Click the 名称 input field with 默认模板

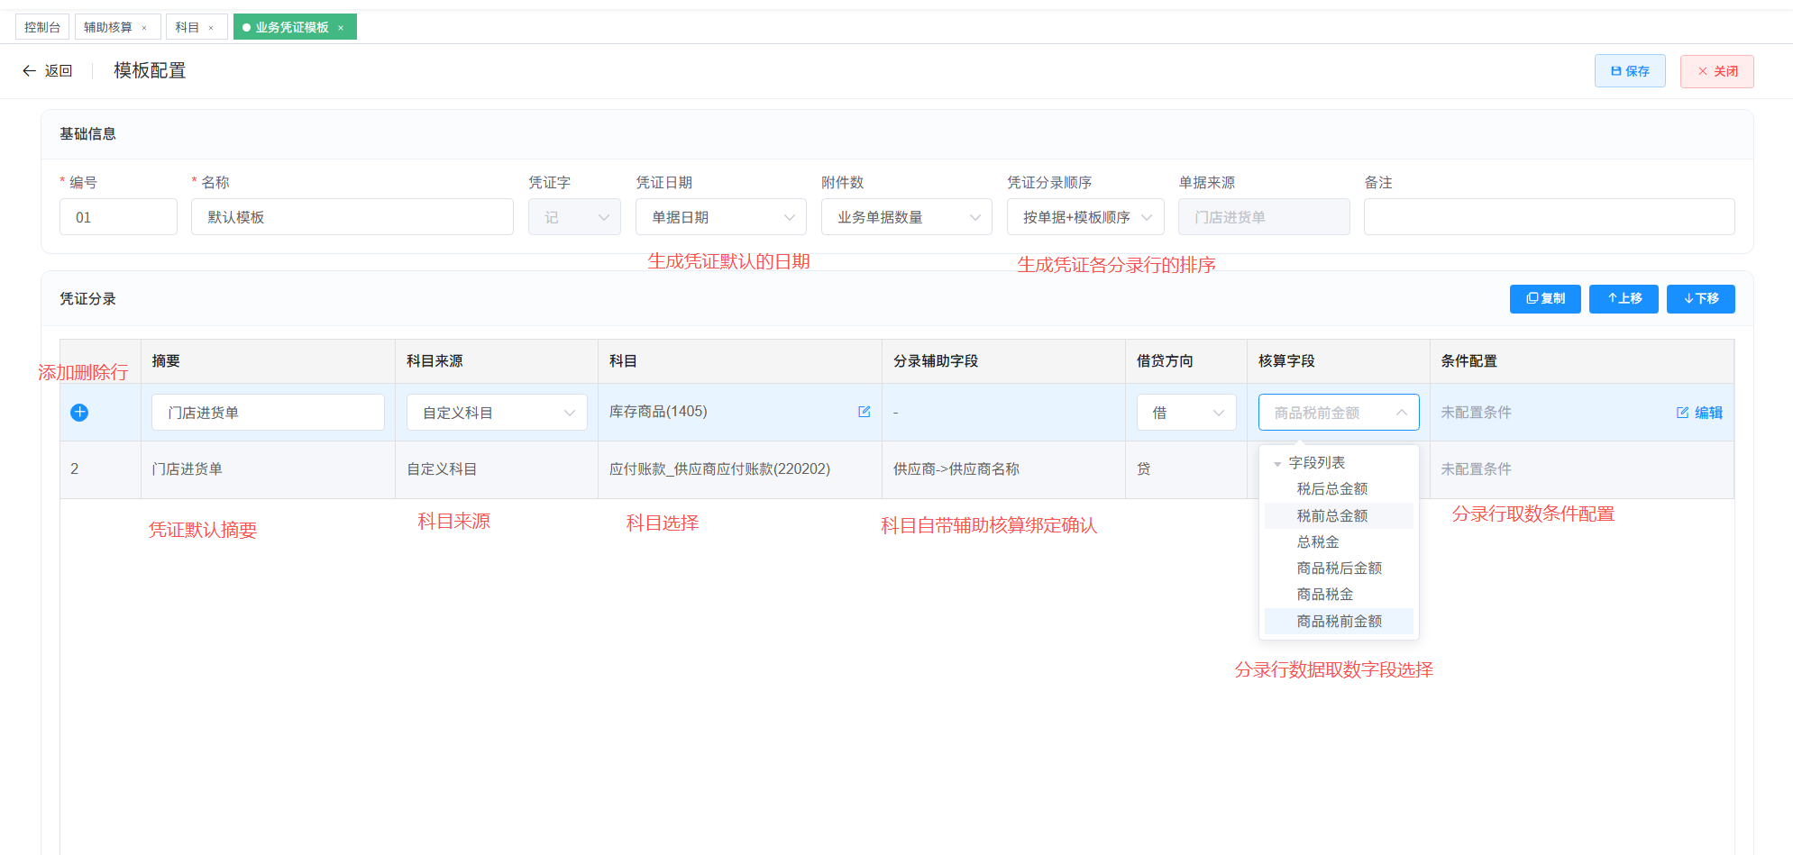(352, 217)
